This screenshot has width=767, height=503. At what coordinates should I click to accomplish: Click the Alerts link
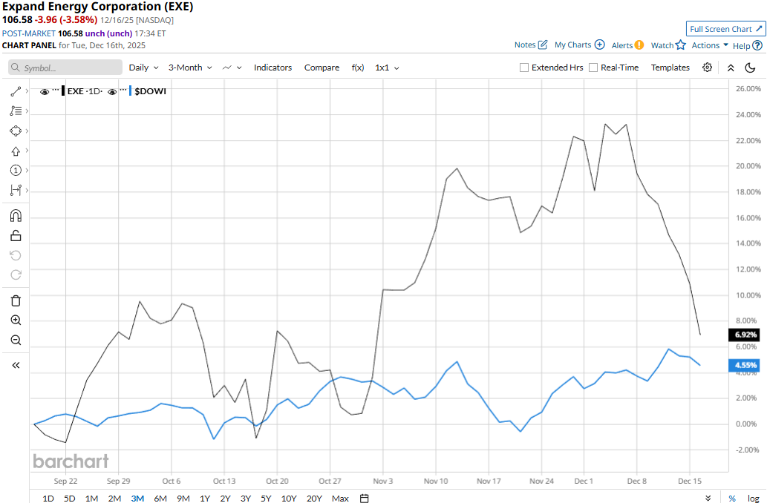point(622,45)
